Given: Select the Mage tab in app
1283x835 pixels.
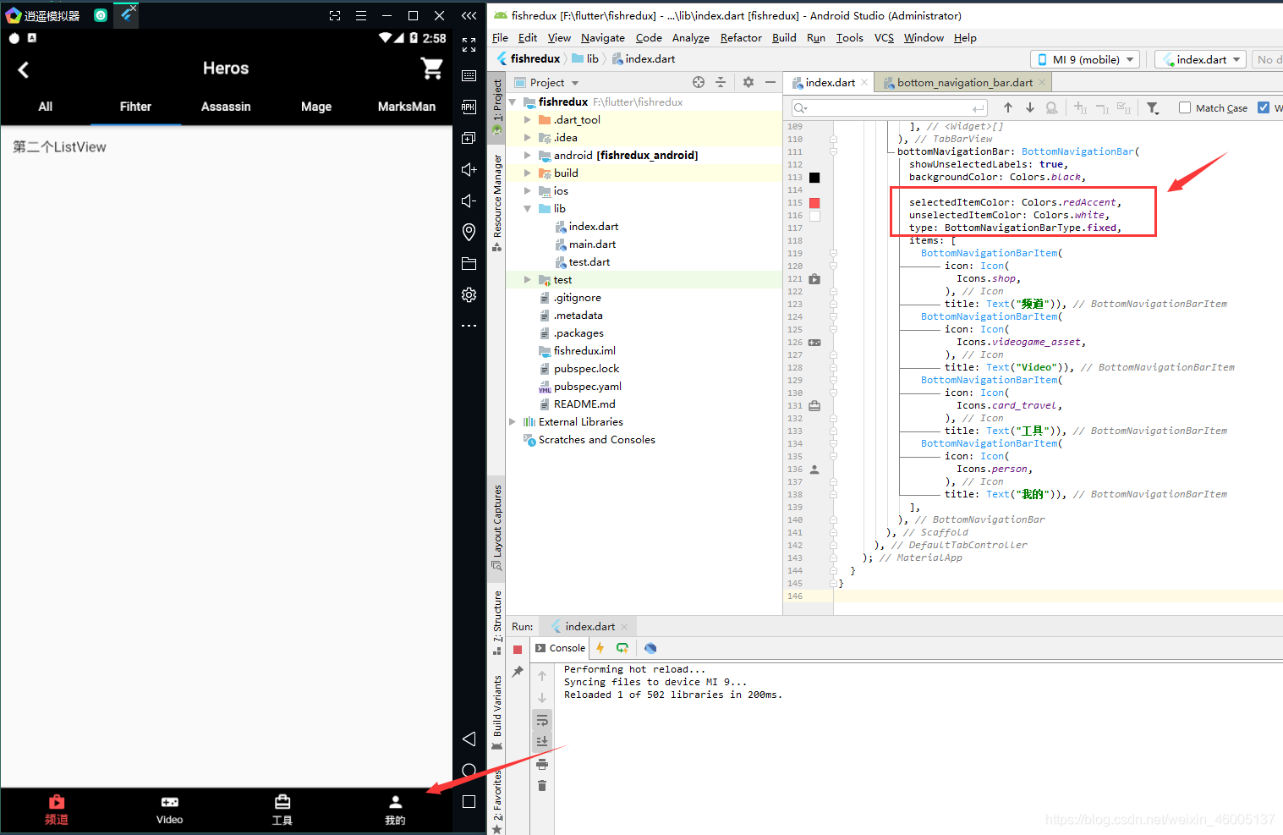Looking at the screenshot, I should tap(316, 107).
